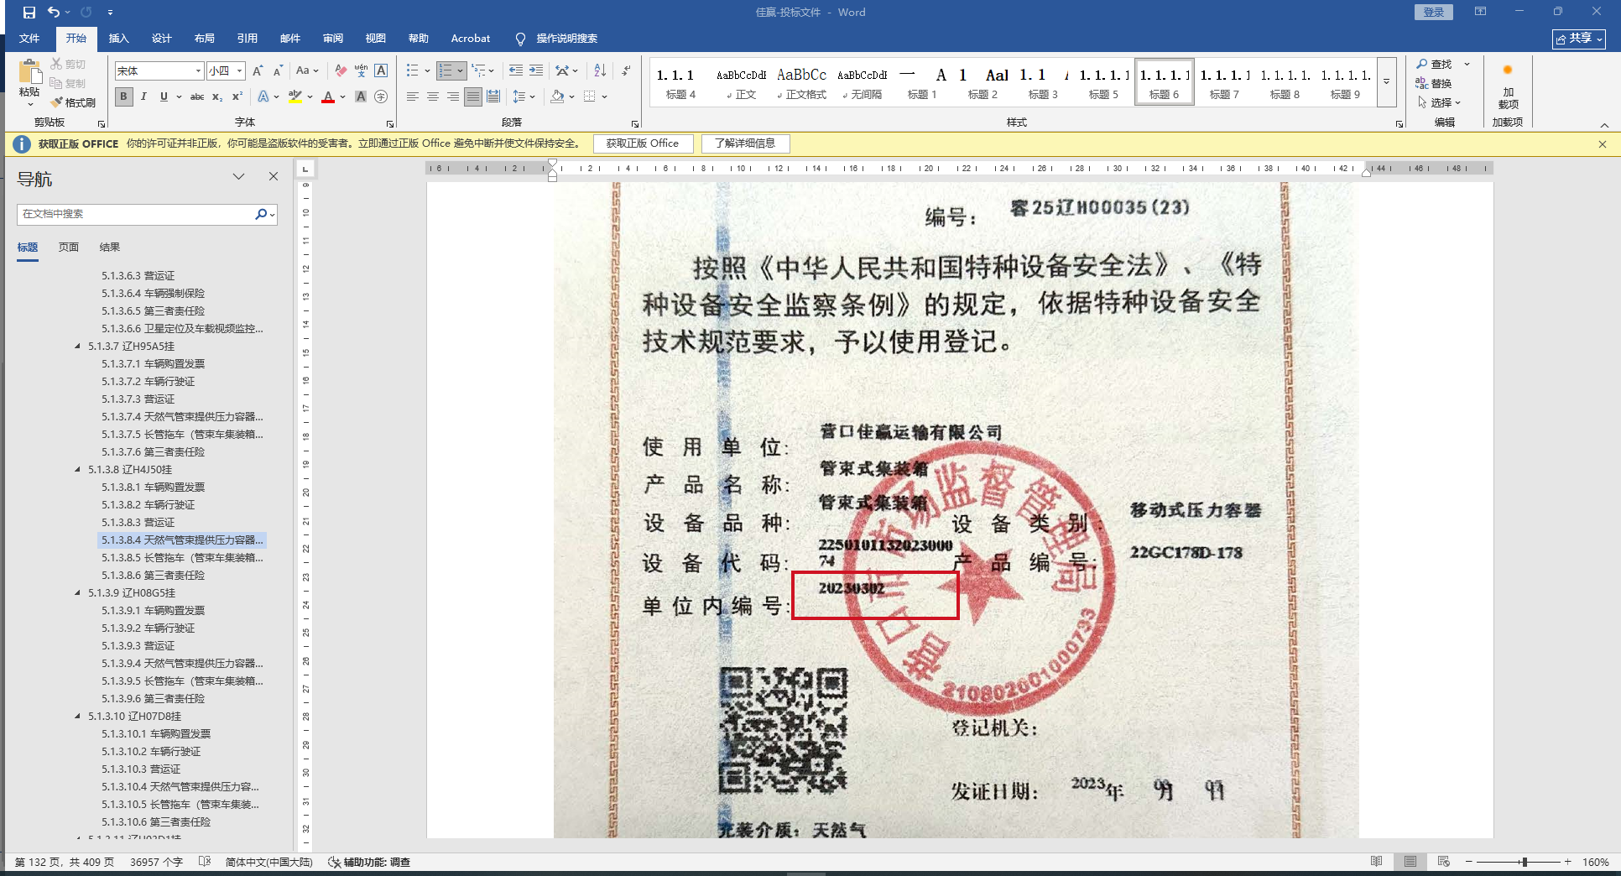This screenshot has width=1621, height=876.
Task: Click the search magnifier in navigation pane
Action: coord(261,214)
